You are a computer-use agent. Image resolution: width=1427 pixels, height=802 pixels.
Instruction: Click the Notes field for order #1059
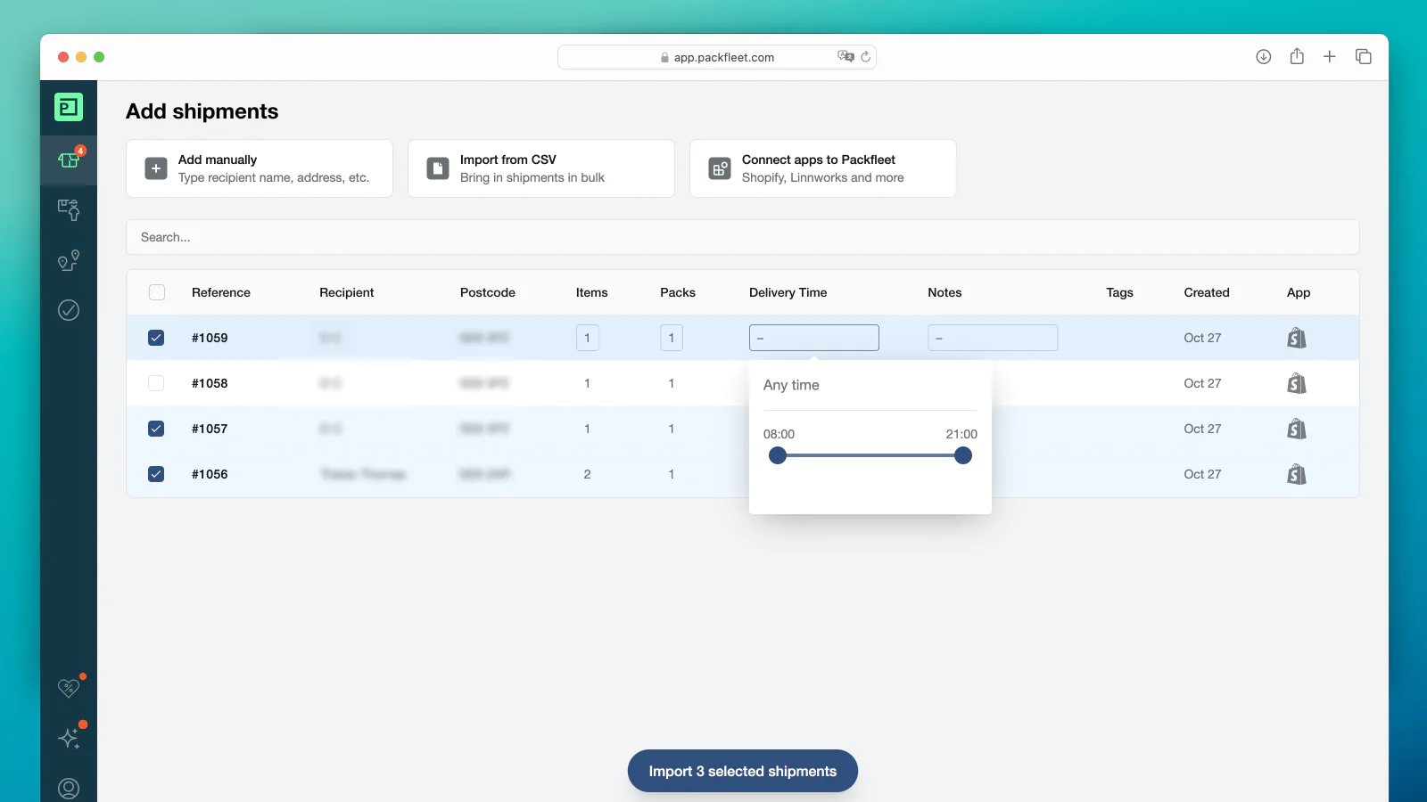[993, 338]
